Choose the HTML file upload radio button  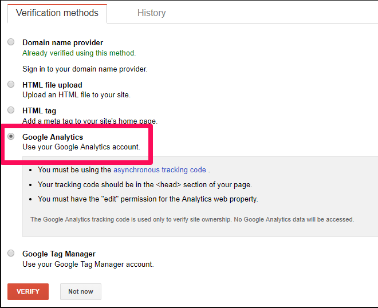coord(11,84)
